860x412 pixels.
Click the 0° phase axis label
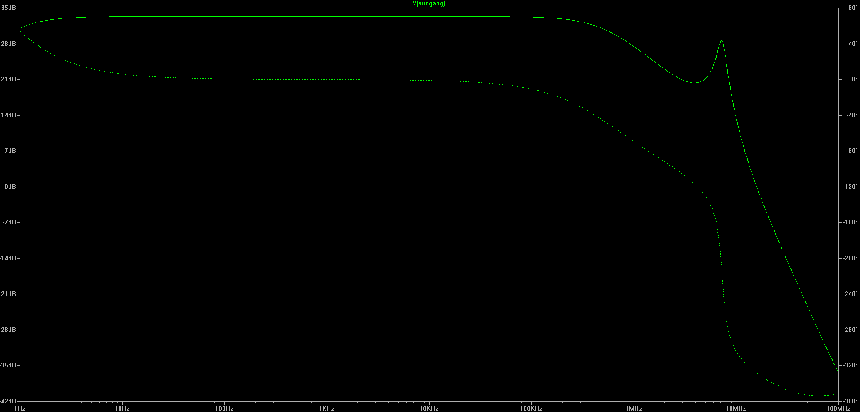coord(855,79)
